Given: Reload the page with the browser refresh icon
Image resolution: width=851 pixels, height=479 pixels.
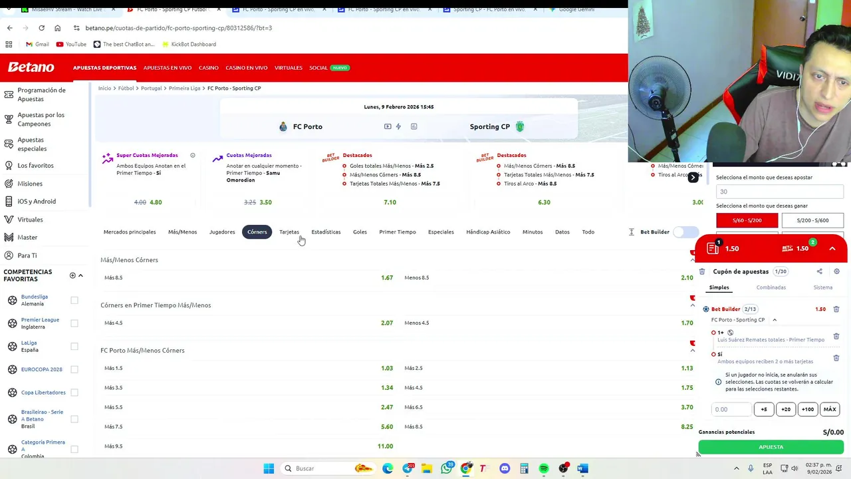Looking at the screenshot, I should click(x=41, y=28).
